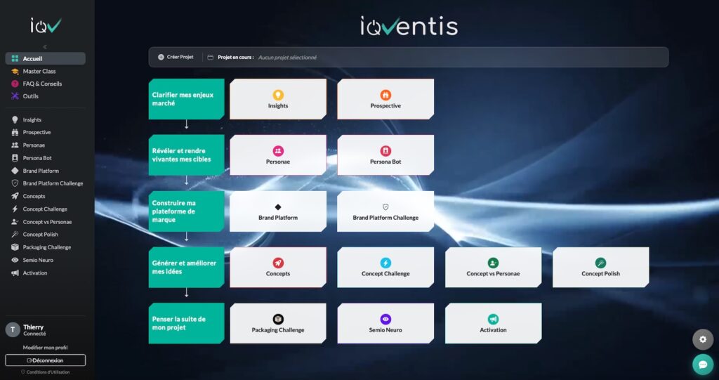The image size is (719, 380).
Task: Click the rocket icon on Concepts card
Action: coord(278,263)
